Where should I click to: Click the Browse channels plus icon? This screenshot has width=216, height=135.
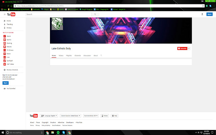[x=4, y=70]
